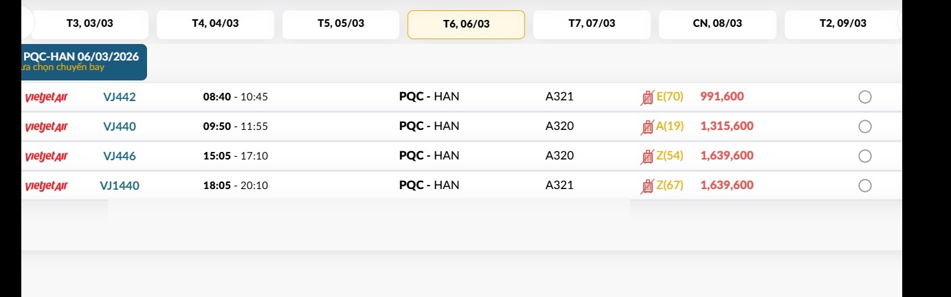
Task: Click no-baggage icon on the Z(54) fare
Action: coord(647,156)
